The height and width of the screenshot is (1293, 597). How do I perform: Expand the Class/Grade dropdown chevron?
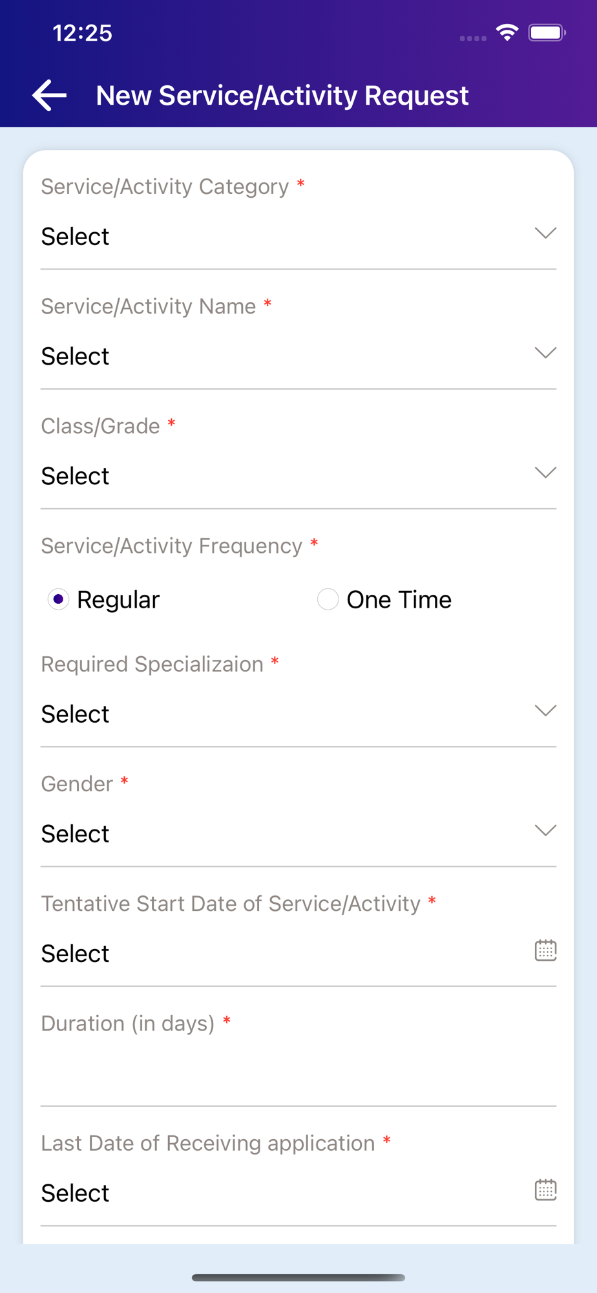(545, 473)
